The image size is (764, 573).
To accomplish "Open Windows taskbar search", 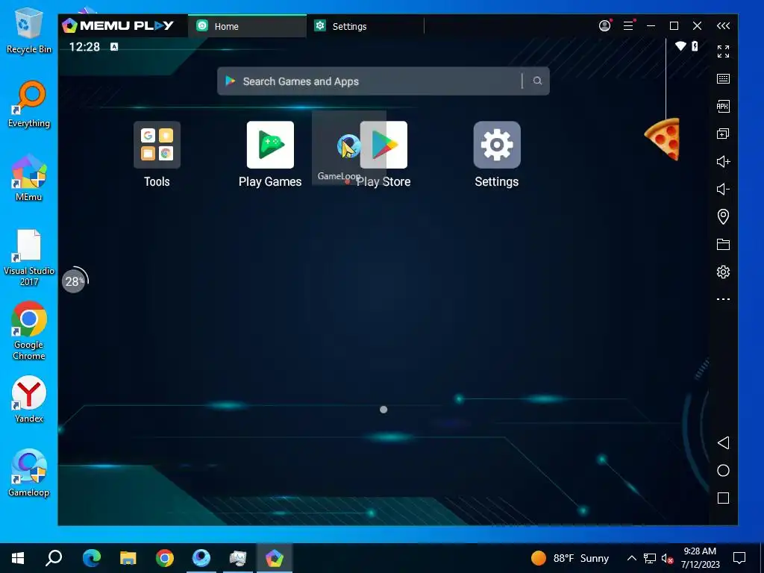I will (54, 558).
